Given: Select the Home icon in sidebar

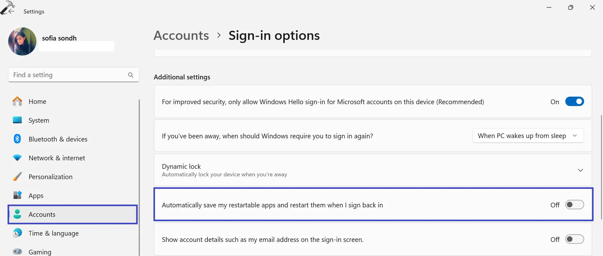Looking at the screenshot, I should (17, 101).
